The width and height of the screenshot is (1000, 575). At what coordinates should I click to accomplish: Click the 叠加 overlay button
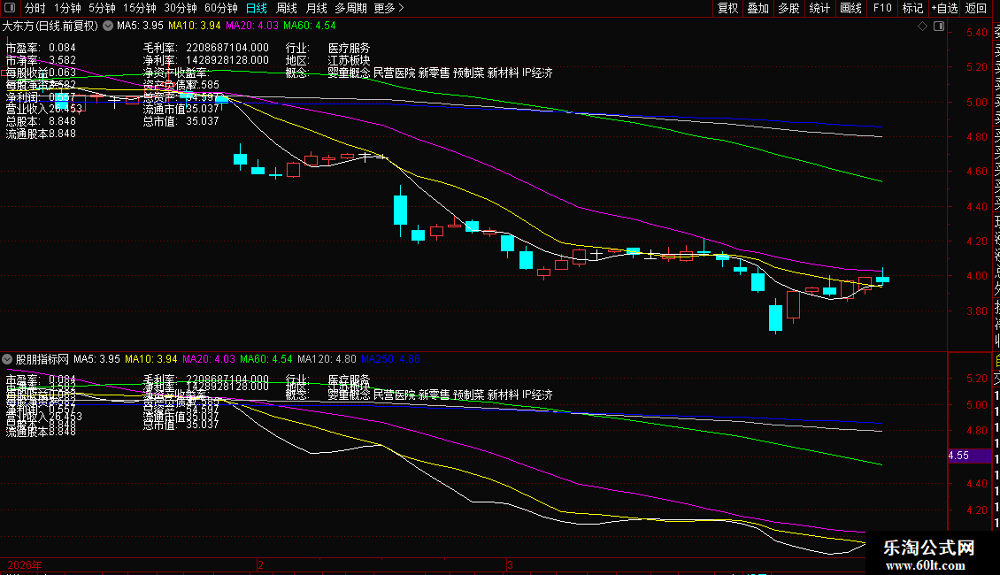(x=758, y=9)
